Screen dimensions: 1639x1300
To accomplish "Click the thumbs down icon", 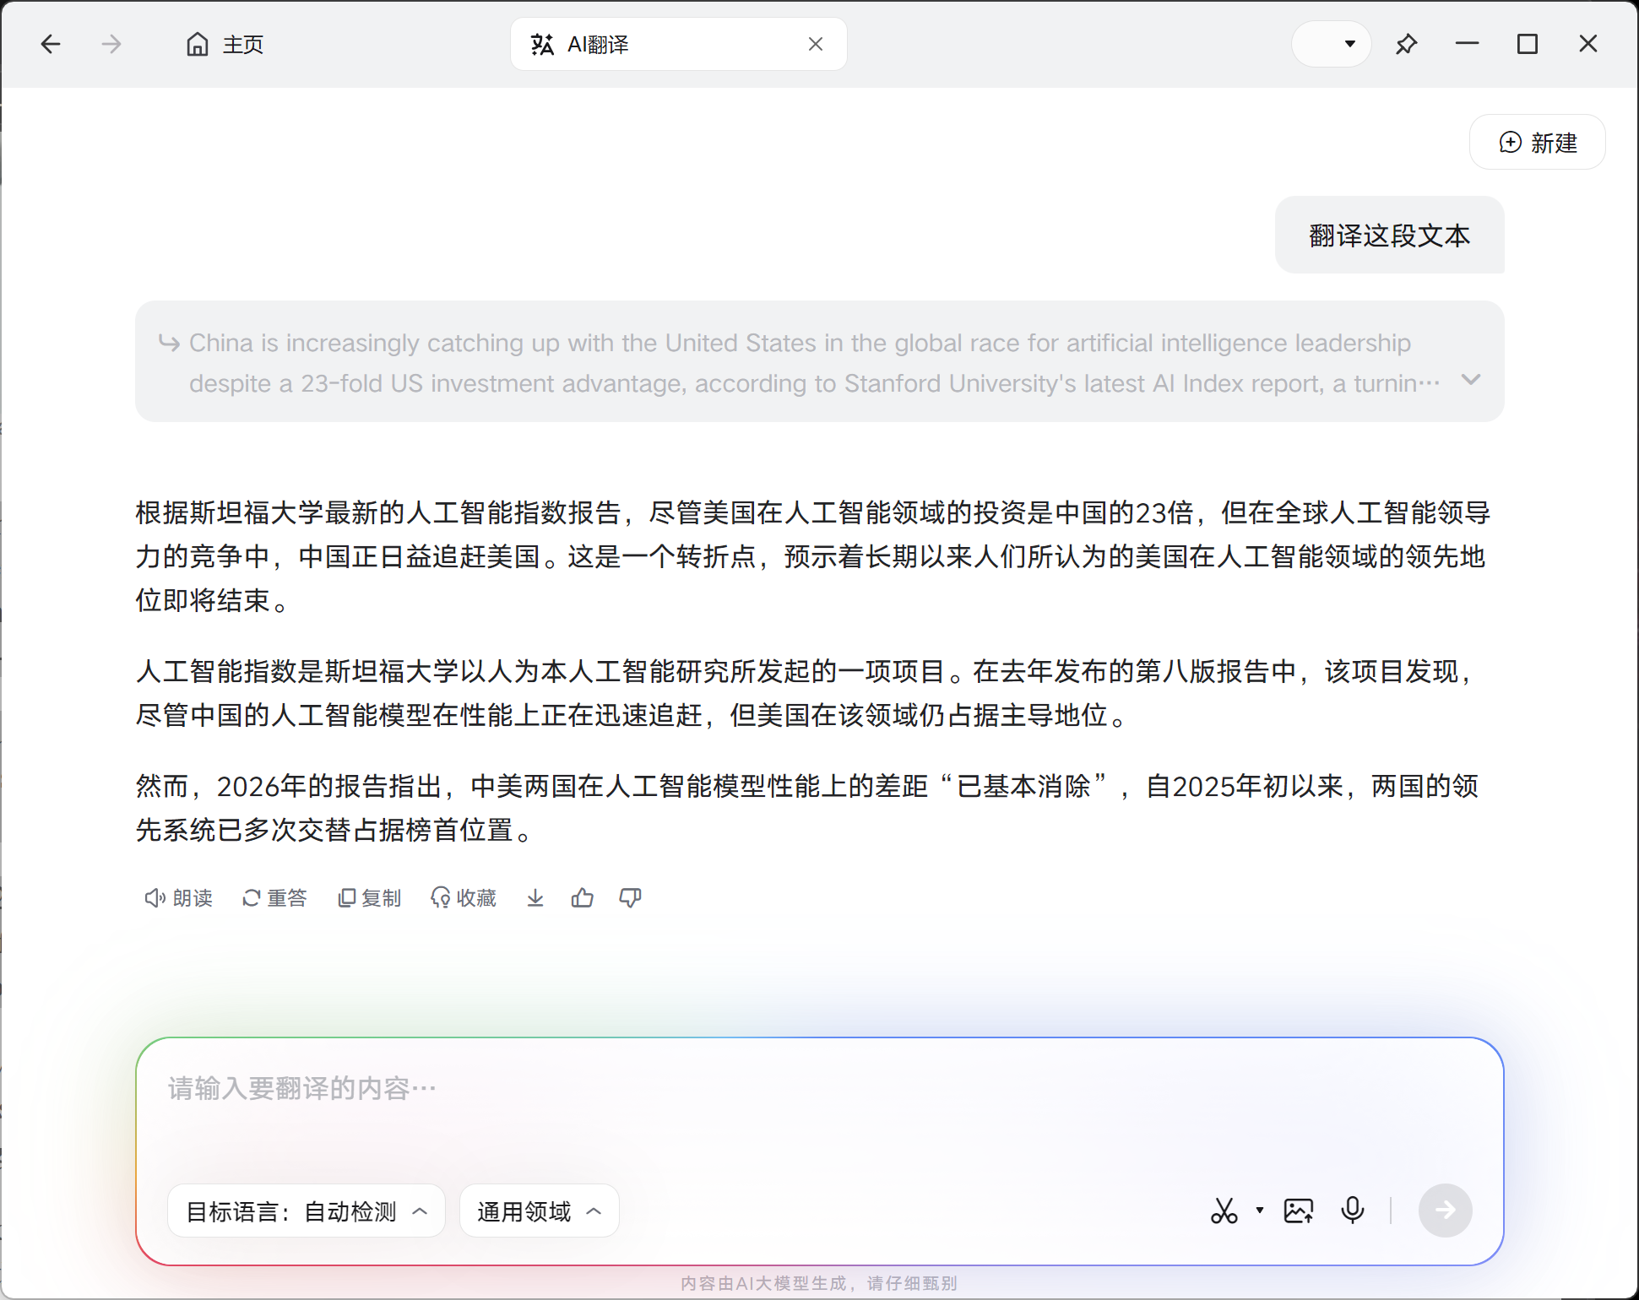I will 630,898.
